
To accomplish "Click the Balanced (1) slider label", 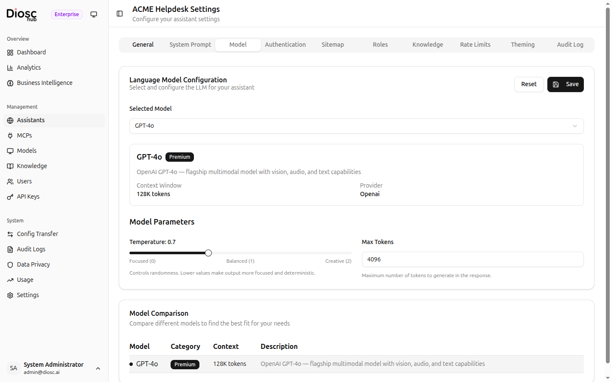I will point(241,261).
